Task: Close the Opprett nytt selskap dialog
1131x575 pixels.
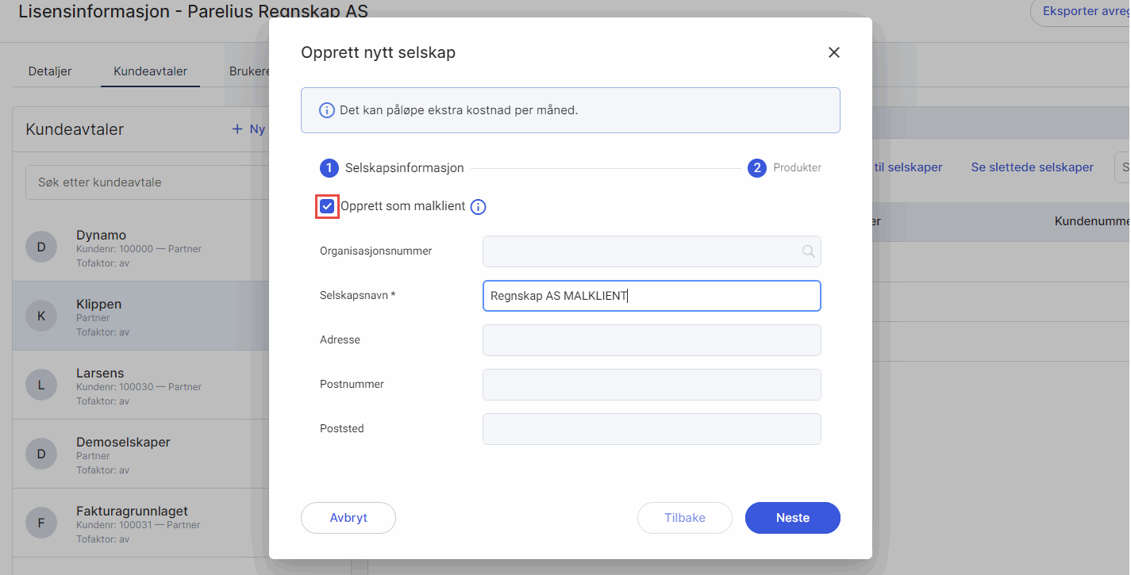Action: [833, 52]
